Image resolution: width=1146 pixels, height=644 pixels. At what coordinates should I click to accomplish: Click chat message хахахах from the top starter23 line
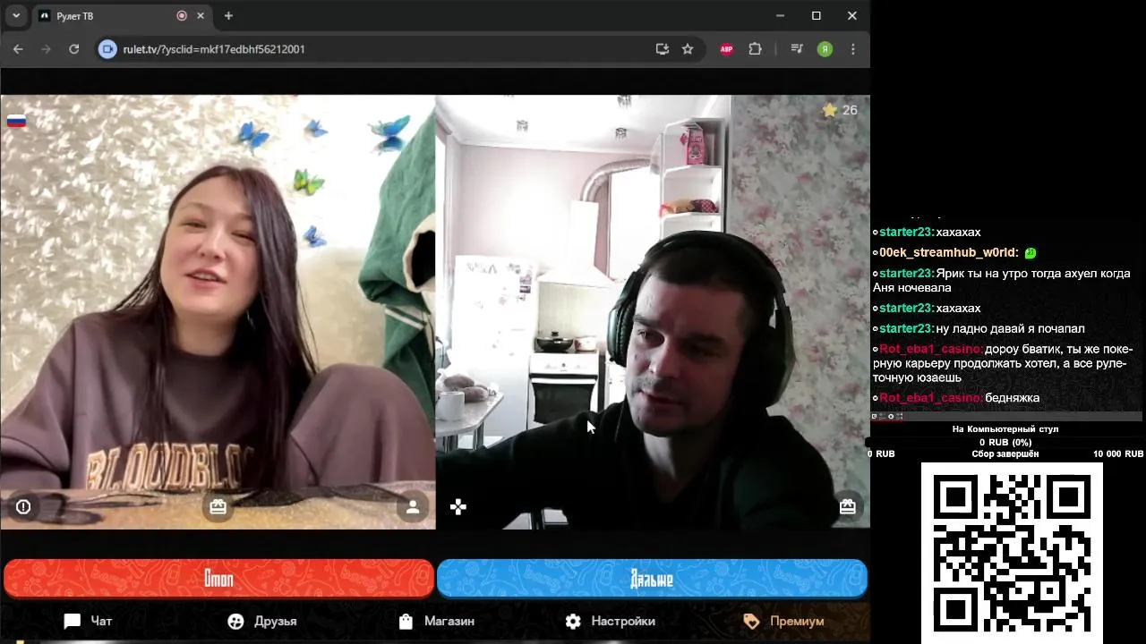(958, 232)
